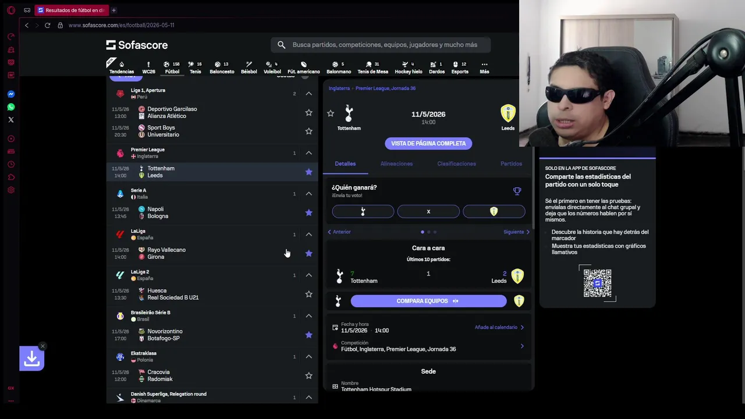Open the WC26 section
This screenshot has height=419, width=745.
point(148,68)
